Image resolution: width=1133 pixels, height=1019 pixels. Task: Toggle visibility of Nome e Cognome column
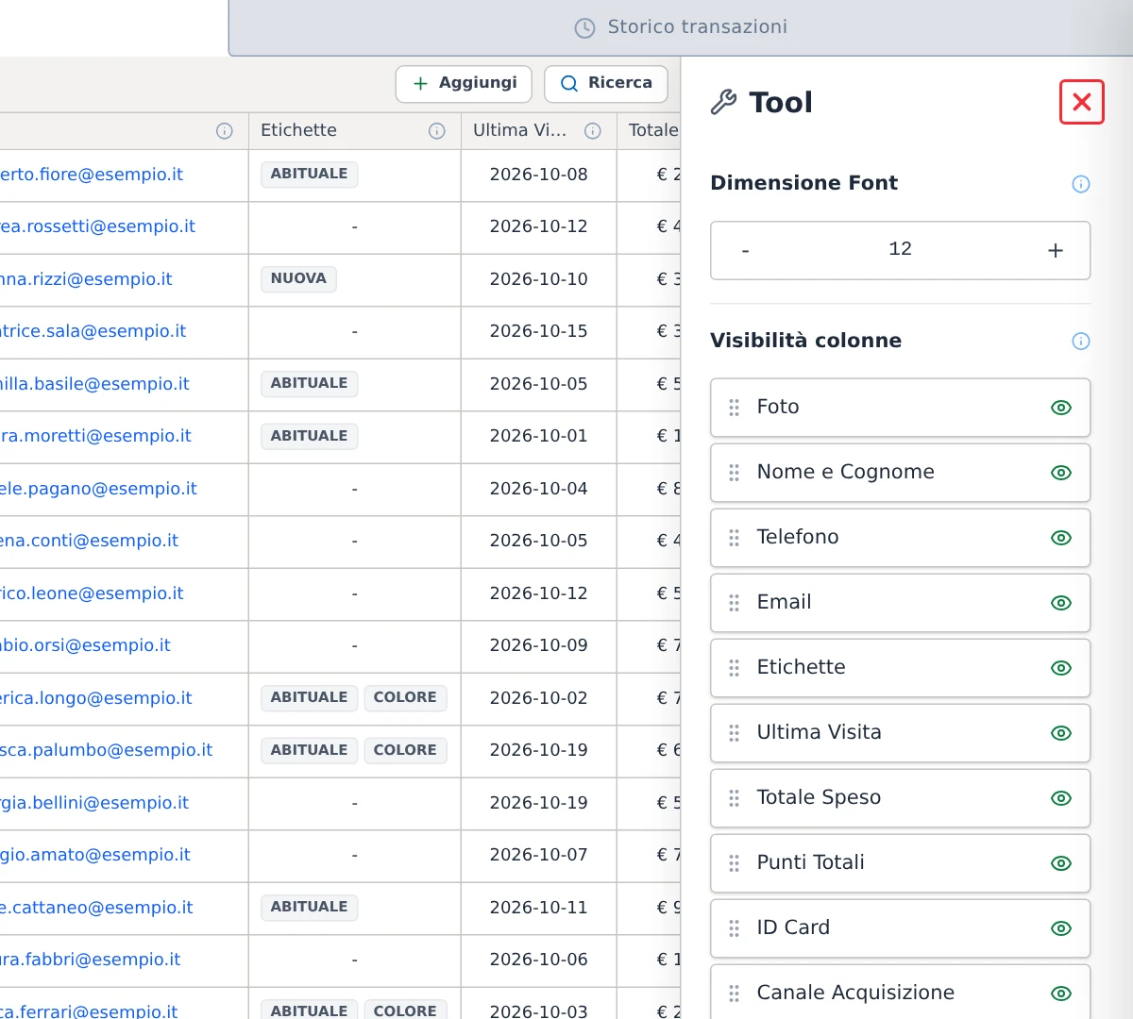[1061, 473]
